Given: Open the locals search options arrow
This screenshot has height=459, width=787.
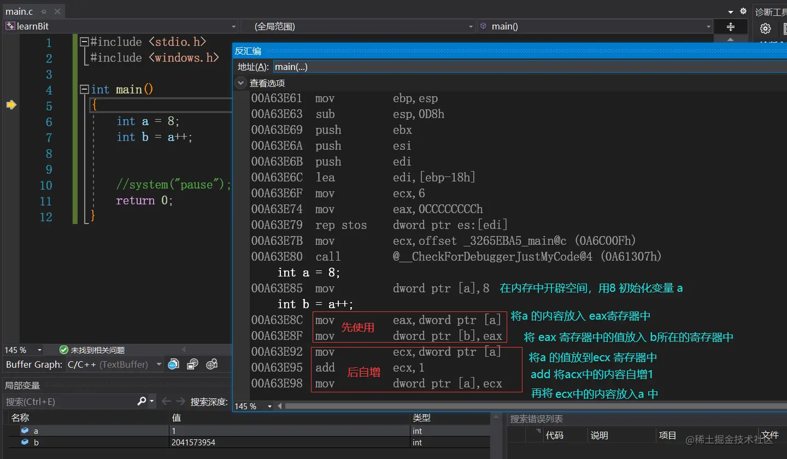Looking at the screenshot, I should pos(152,402).
